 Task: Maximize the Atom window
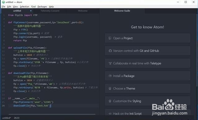coord(186,2)
